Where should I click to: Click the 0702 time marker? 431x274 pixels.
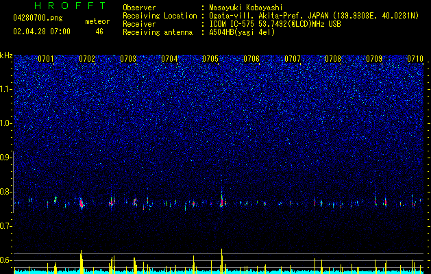click(87, 59)
